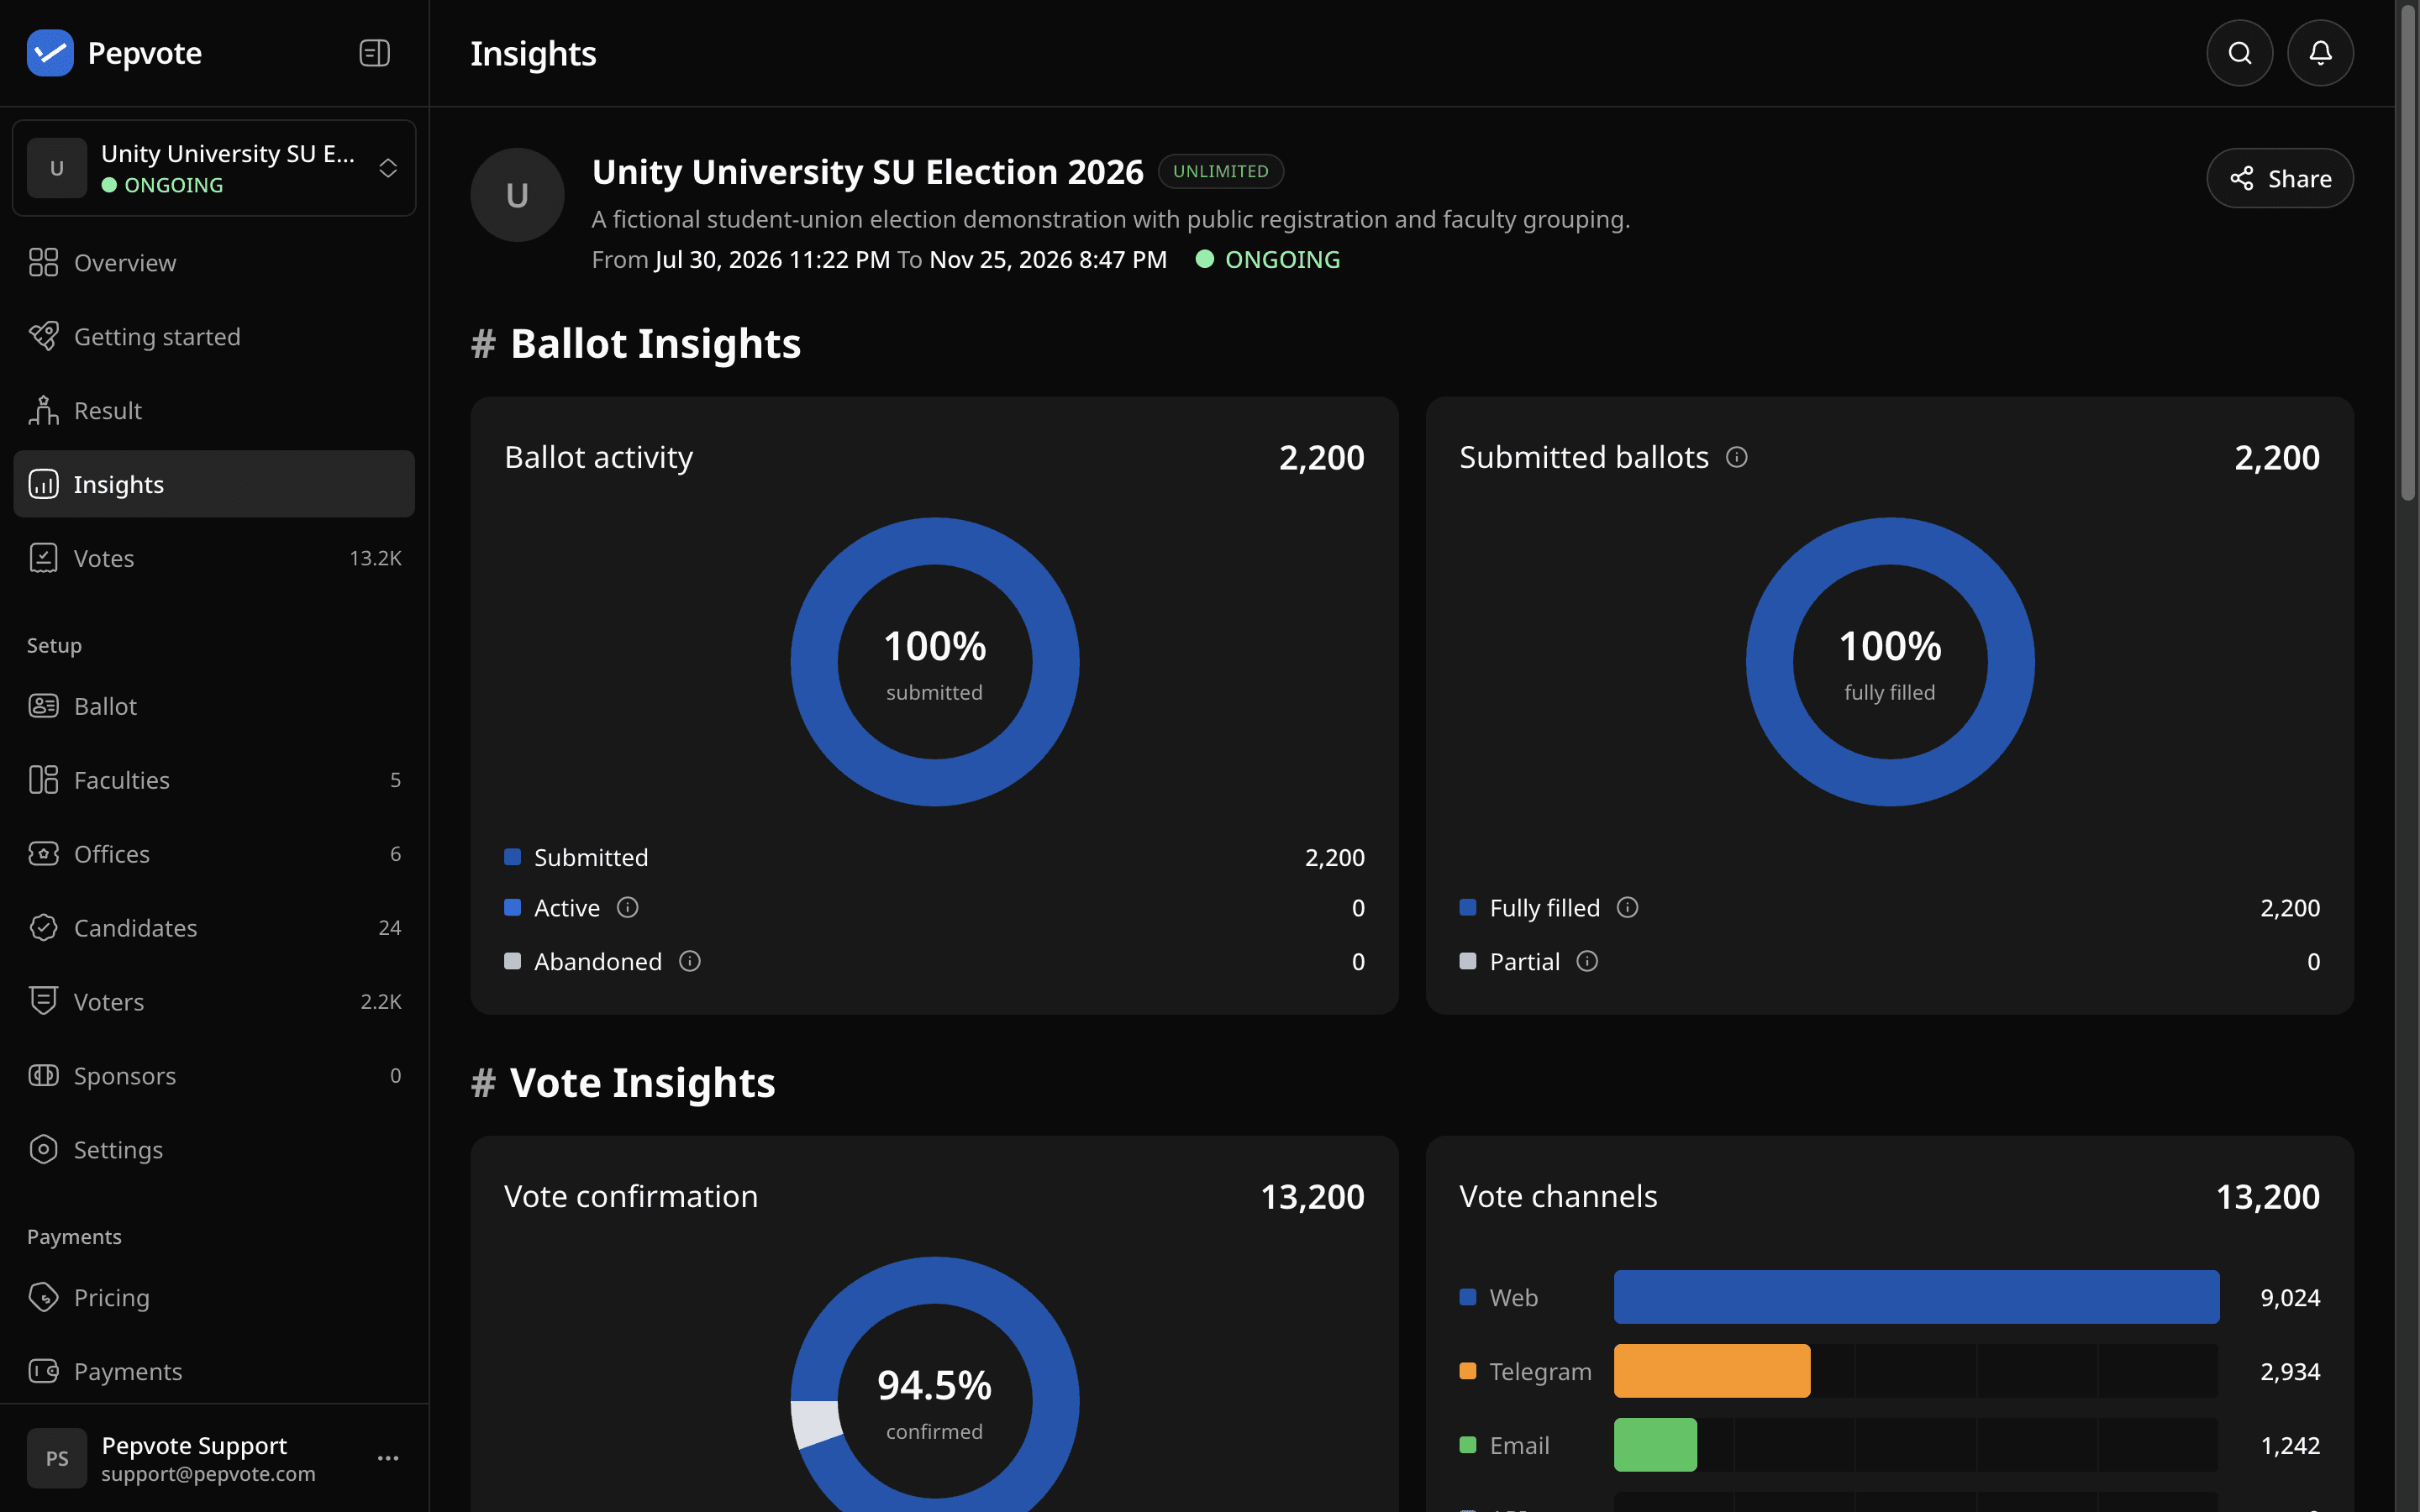Open Votes page showing 13.2K
The width and height of the screenshot is (2420, 1512).
pos(214,558)
